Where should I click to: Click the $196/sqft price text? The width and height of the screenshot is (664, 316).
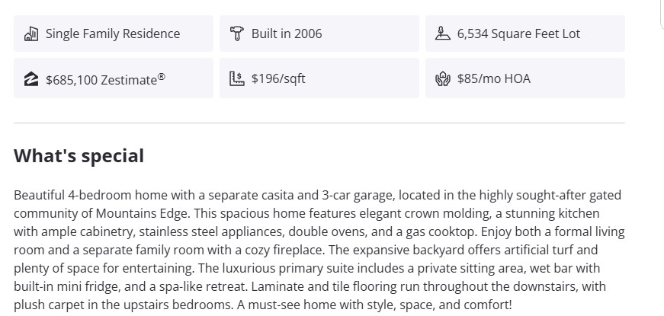click(x=278, y=78)
